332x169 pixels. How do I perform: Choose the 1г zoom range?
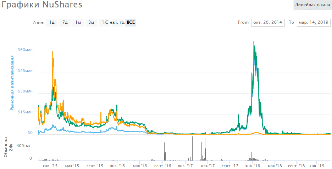tap(104, 22)
